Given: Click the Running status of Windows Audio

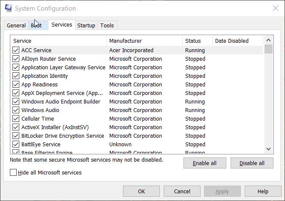Looking at the screenshot, I should [195, 110].
